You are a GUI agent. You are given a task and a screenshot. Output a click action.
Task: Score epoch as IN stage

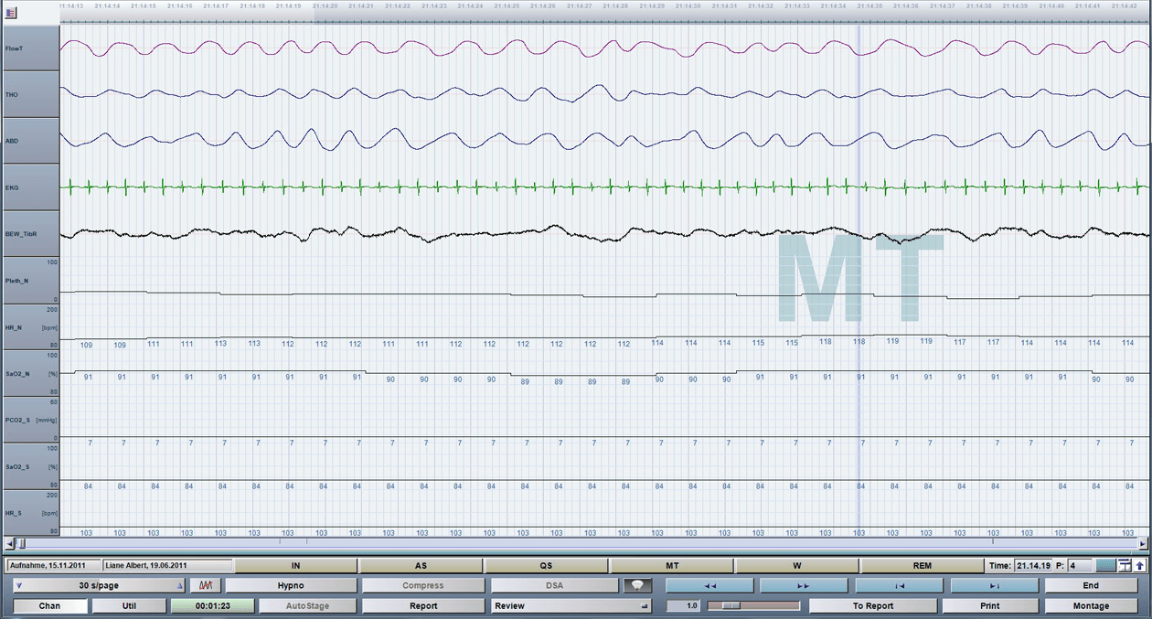(295, 566)
